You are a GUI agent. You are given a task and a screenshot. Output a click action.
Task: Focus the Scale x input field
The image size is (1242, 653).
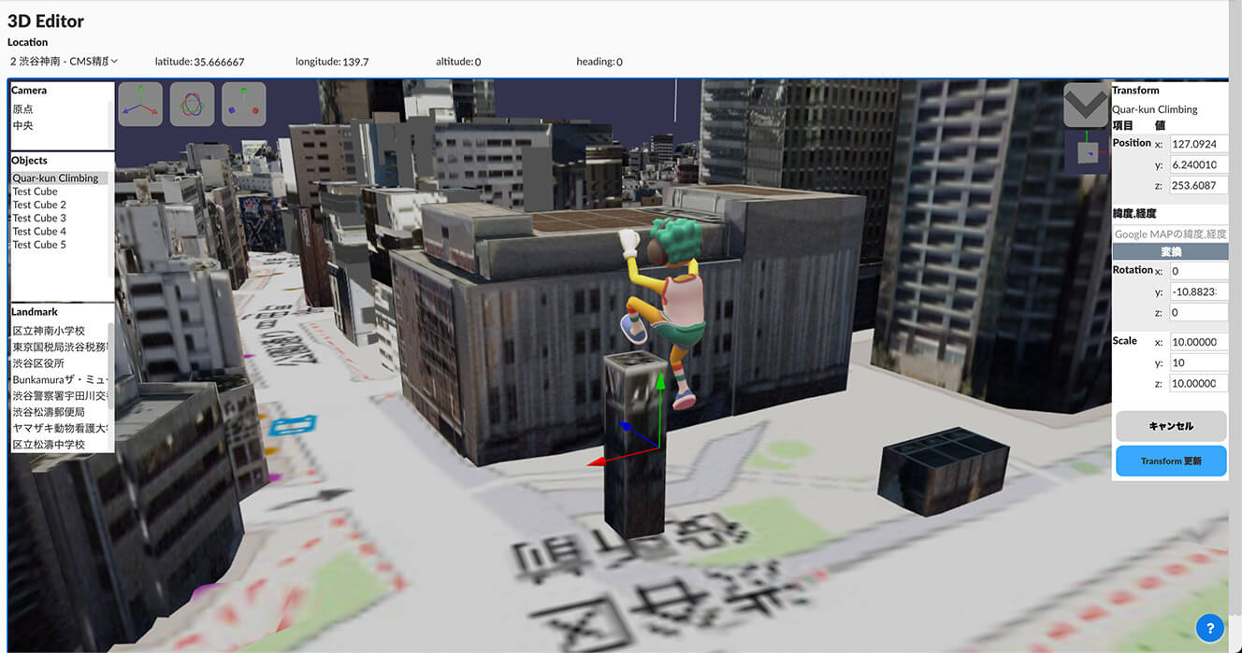pyautogui.click(x=1199, y=342)
